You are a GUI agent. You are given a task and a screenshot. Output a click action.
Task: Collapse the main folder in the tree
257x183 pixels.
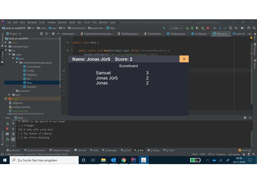(10, 54)
